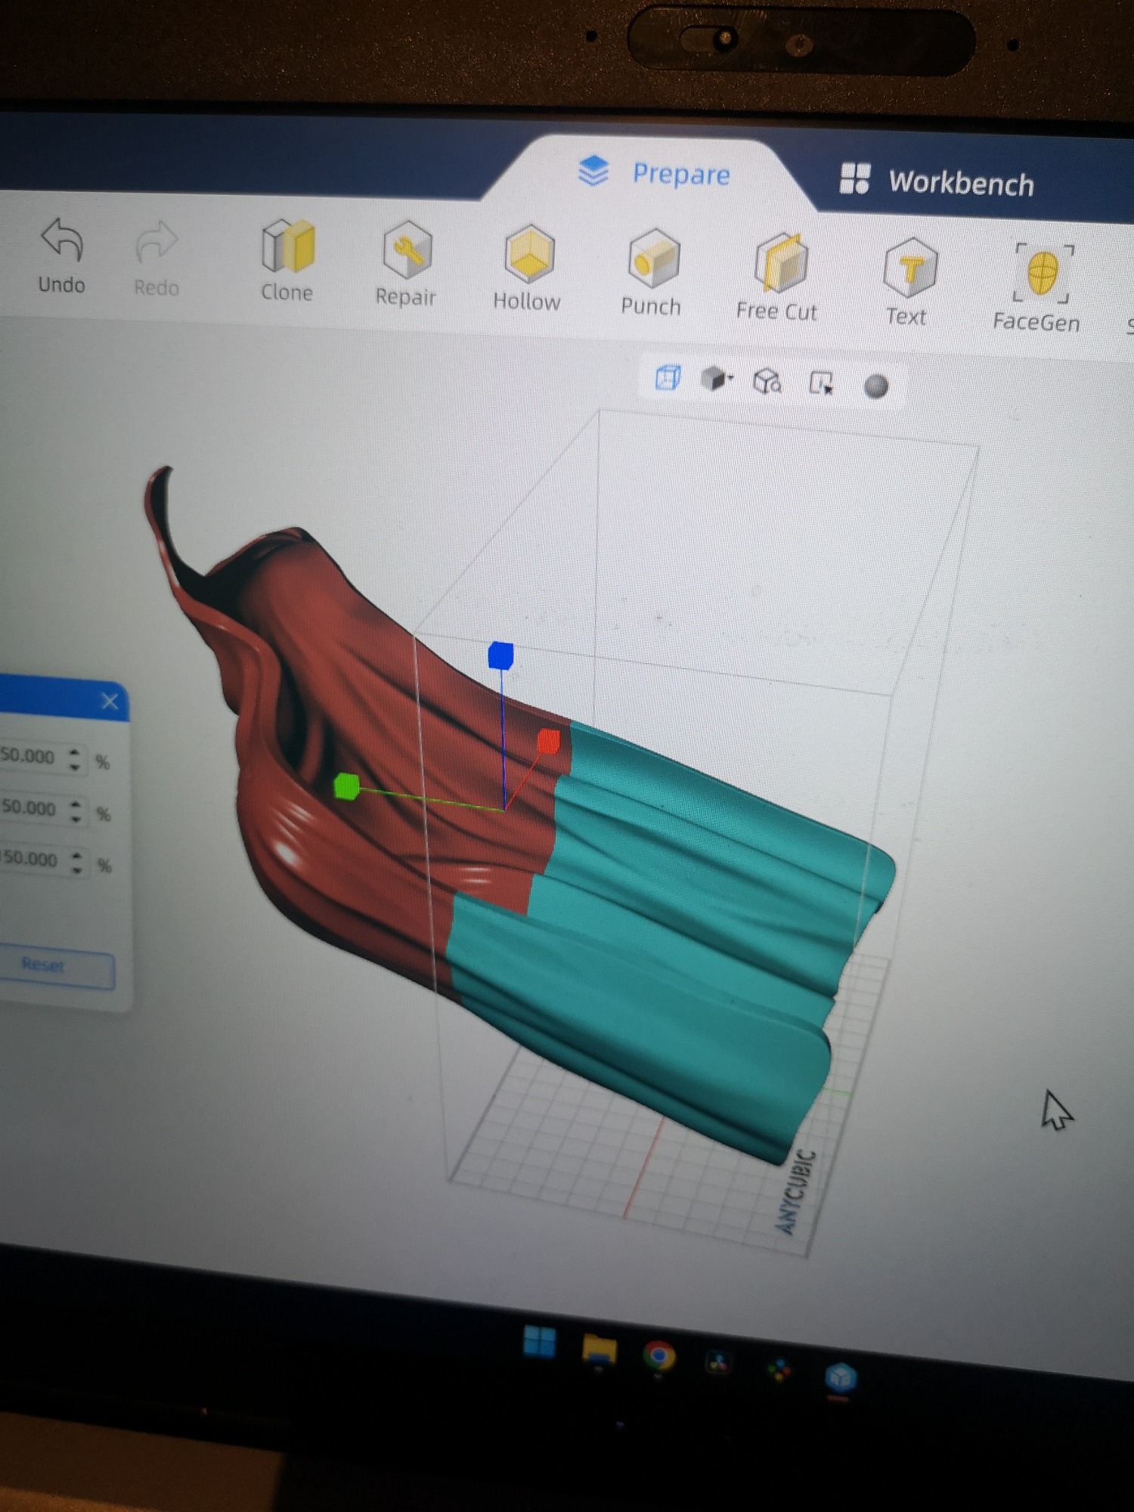Select the Free Cut tool
Image resolution: width=1134 pixels, height=1512 pixels.
[x=780, y=265]
